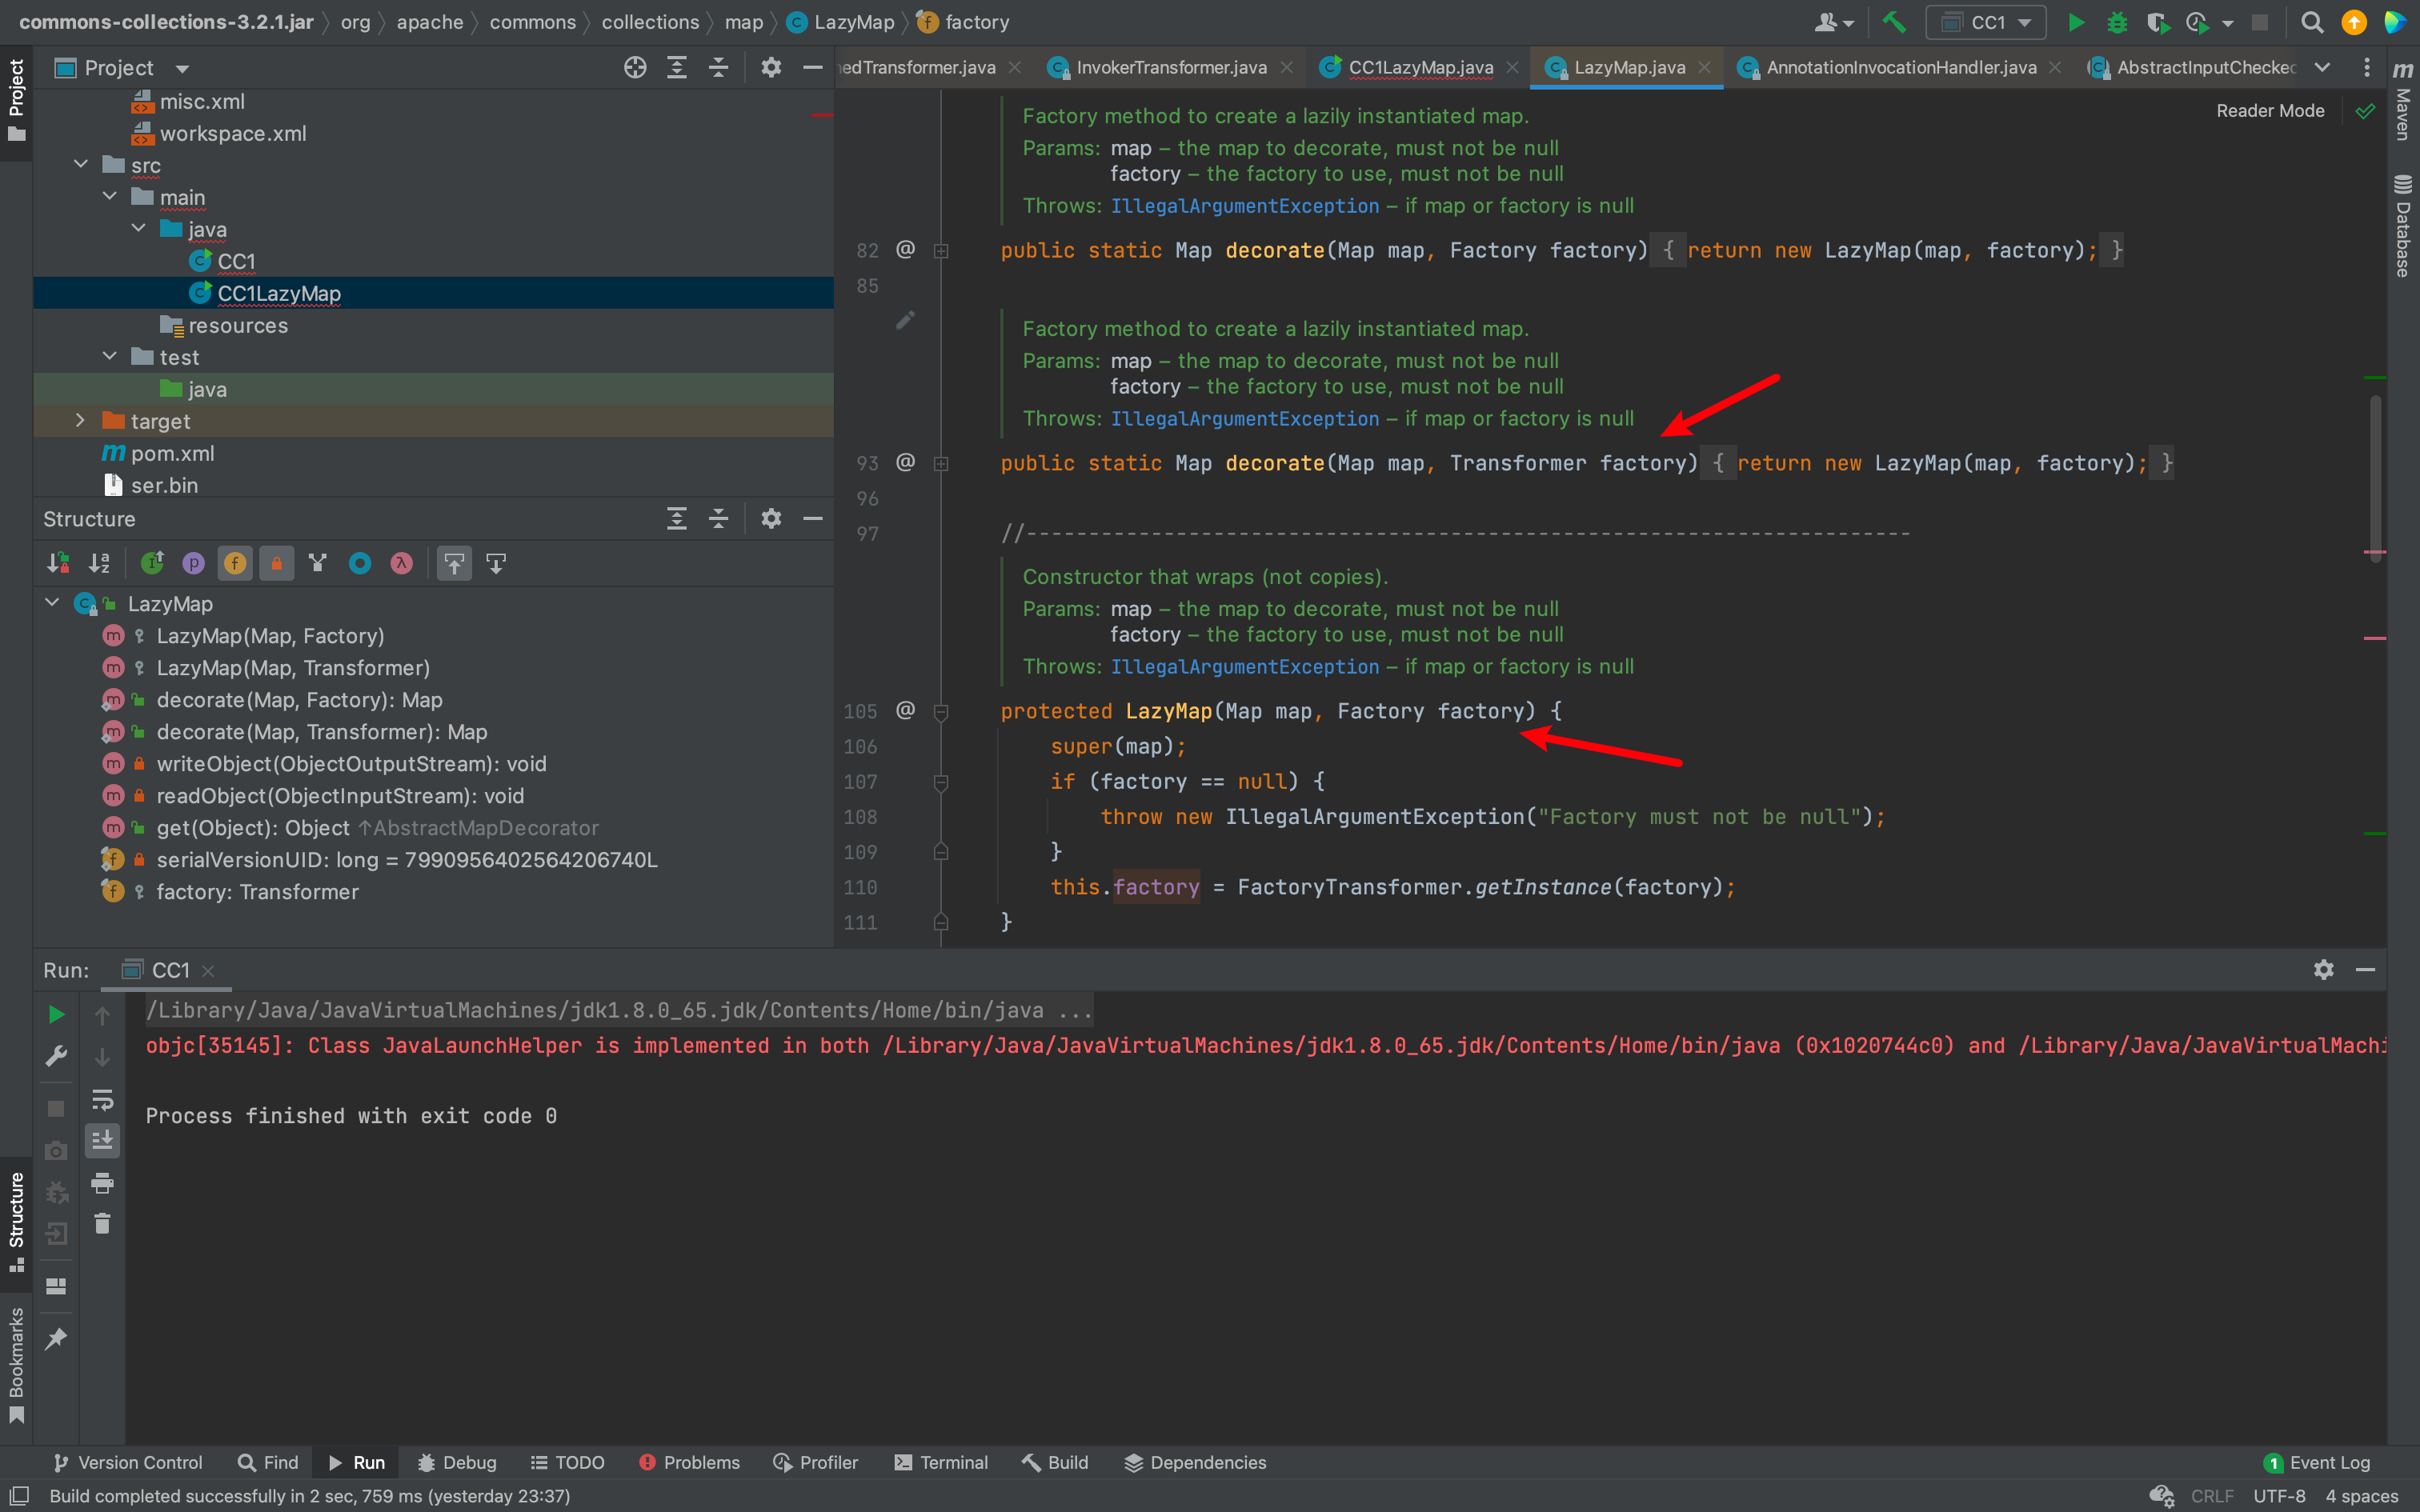2420x1512 pixels.
Task: Start debugging CC1 with the bug icon
Action: tap(2117, 22)
